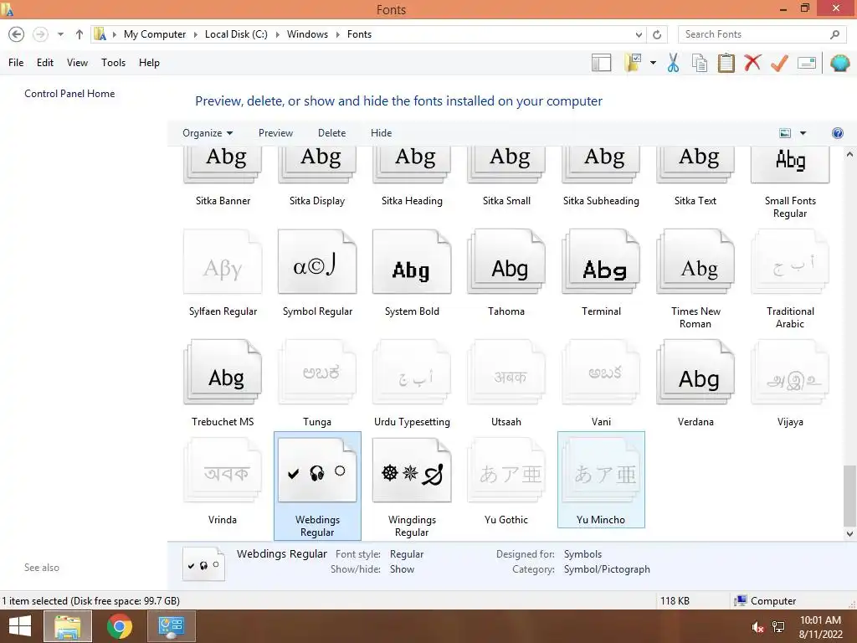Select the Urdu Typesetting font

point(412,383)
